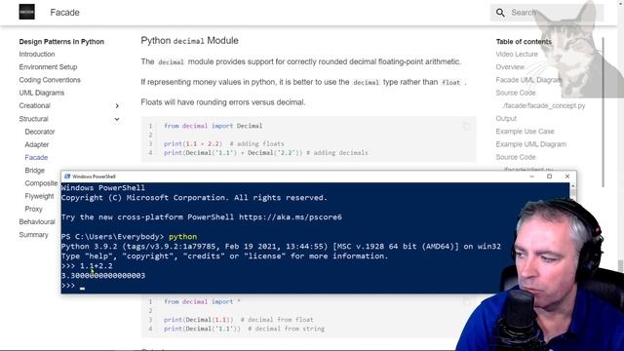Open the Behavioural section

(x=37, y=221)
